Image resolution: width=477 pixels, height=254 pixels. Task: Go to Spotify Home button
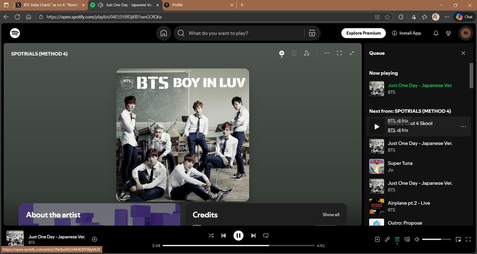[163, 33]
